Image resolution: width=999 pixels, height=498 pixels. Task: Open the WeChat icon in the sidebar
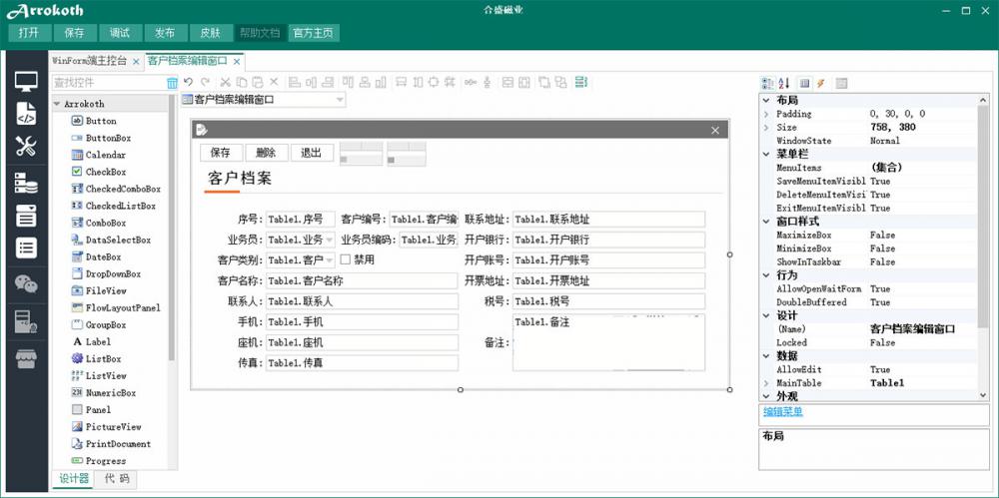point(26,284)
